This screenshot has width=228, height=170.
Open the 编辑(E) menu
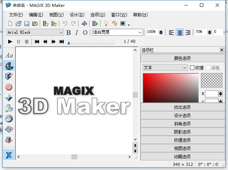(x=36, y=15)
